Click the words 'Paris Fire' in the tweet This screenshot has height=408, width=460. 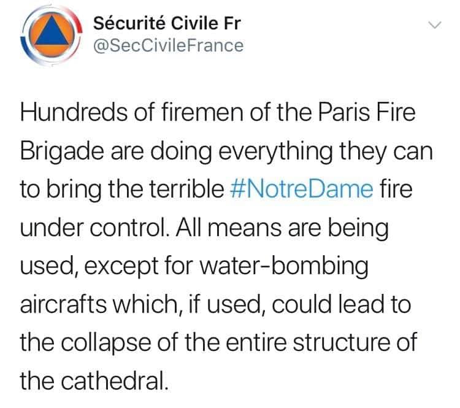pyautogui.click(x=366, y=113)
